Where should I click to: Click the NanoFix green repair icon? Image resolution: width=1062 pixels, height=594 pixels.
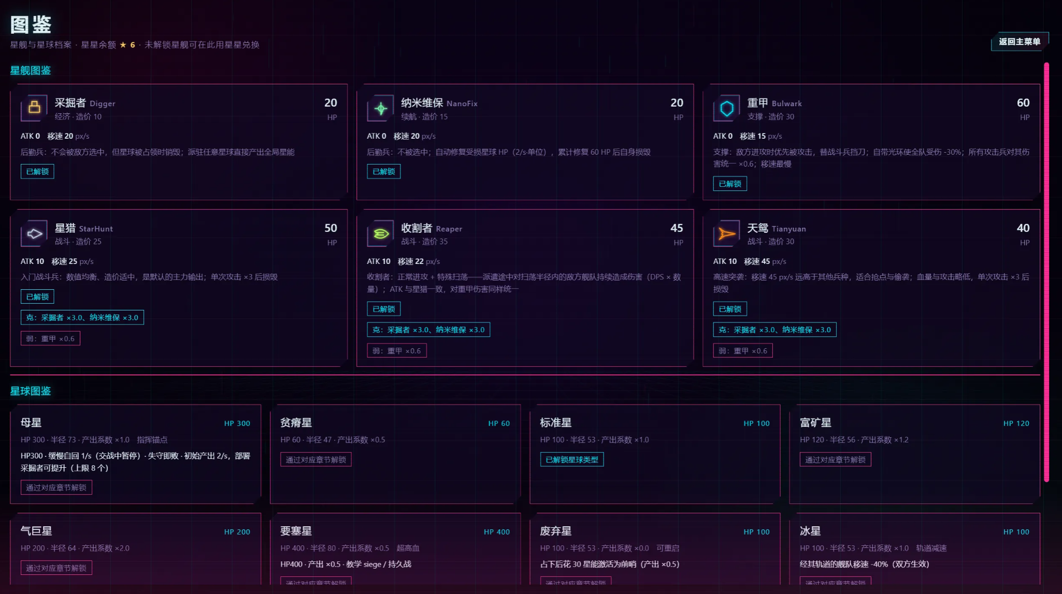[x=381, y=108]
